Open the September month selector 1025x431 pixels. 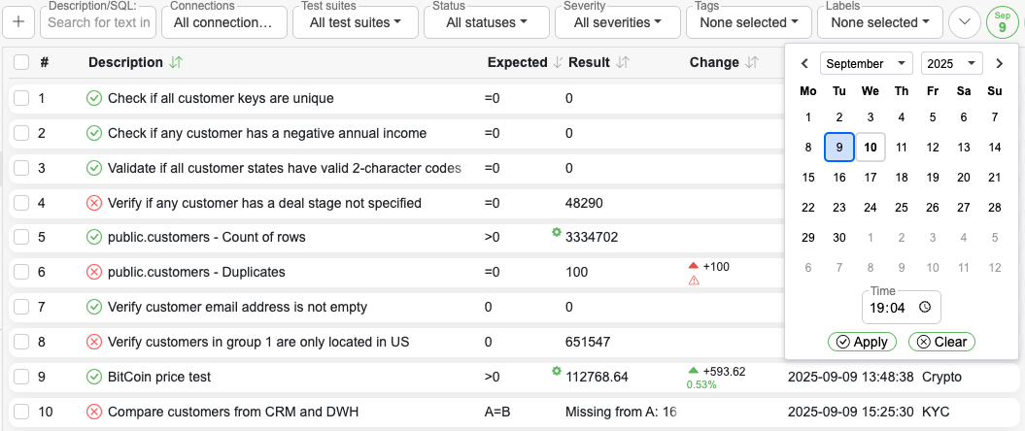[866, 64]
